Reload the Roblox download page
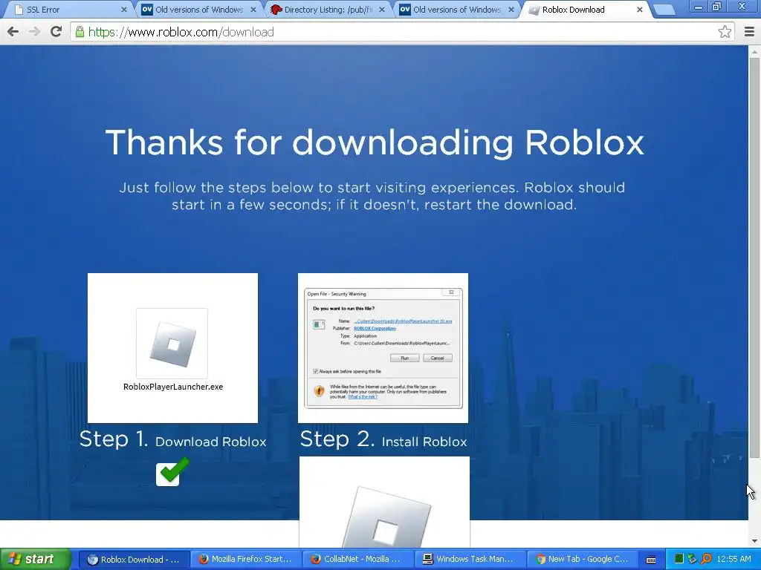The height and width of the screenshot is (570, 761). click(56, 32)
